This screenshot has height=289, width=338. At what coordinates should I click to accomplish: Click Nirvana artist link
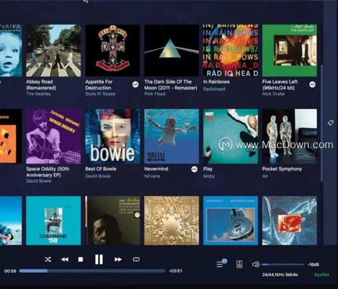point(152,176)
